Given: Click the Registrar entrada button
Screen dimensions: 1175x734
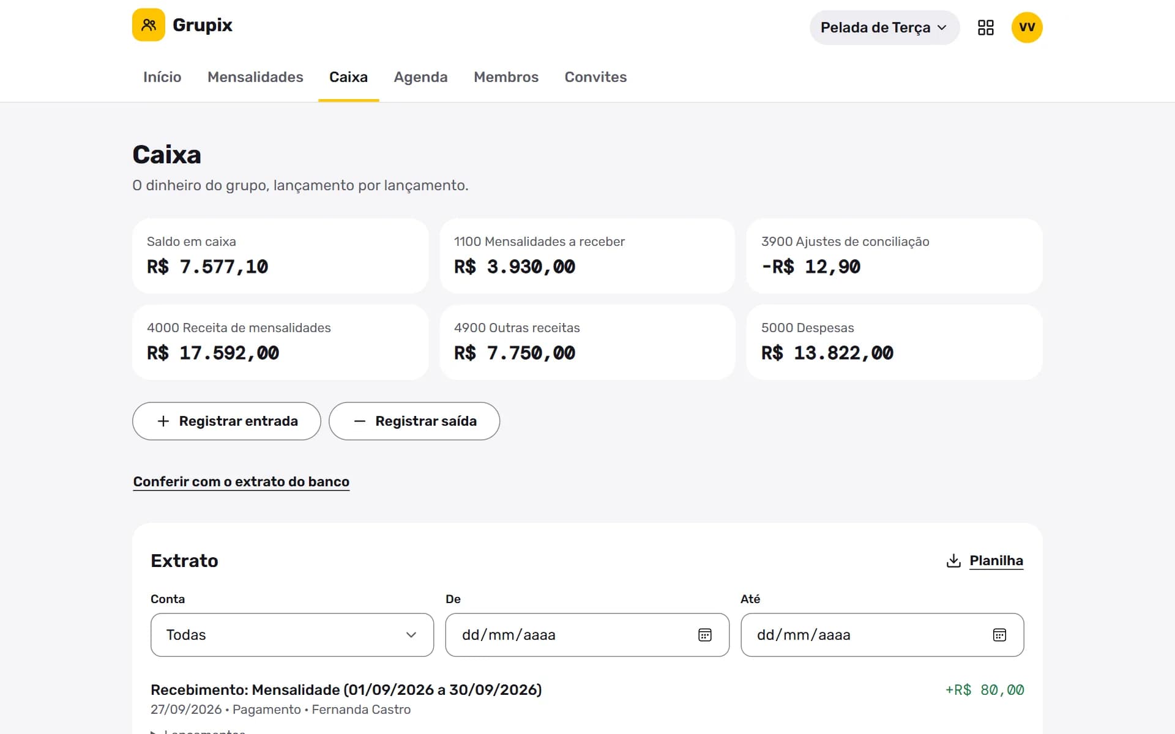Looking at the screenshot, I should pos(226,421).
